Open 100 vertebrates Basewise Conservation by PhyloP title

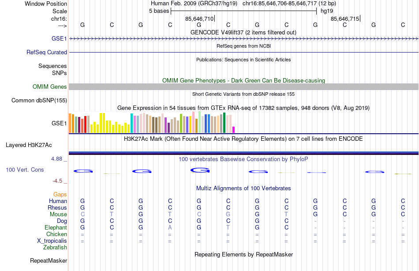[243, 159]
